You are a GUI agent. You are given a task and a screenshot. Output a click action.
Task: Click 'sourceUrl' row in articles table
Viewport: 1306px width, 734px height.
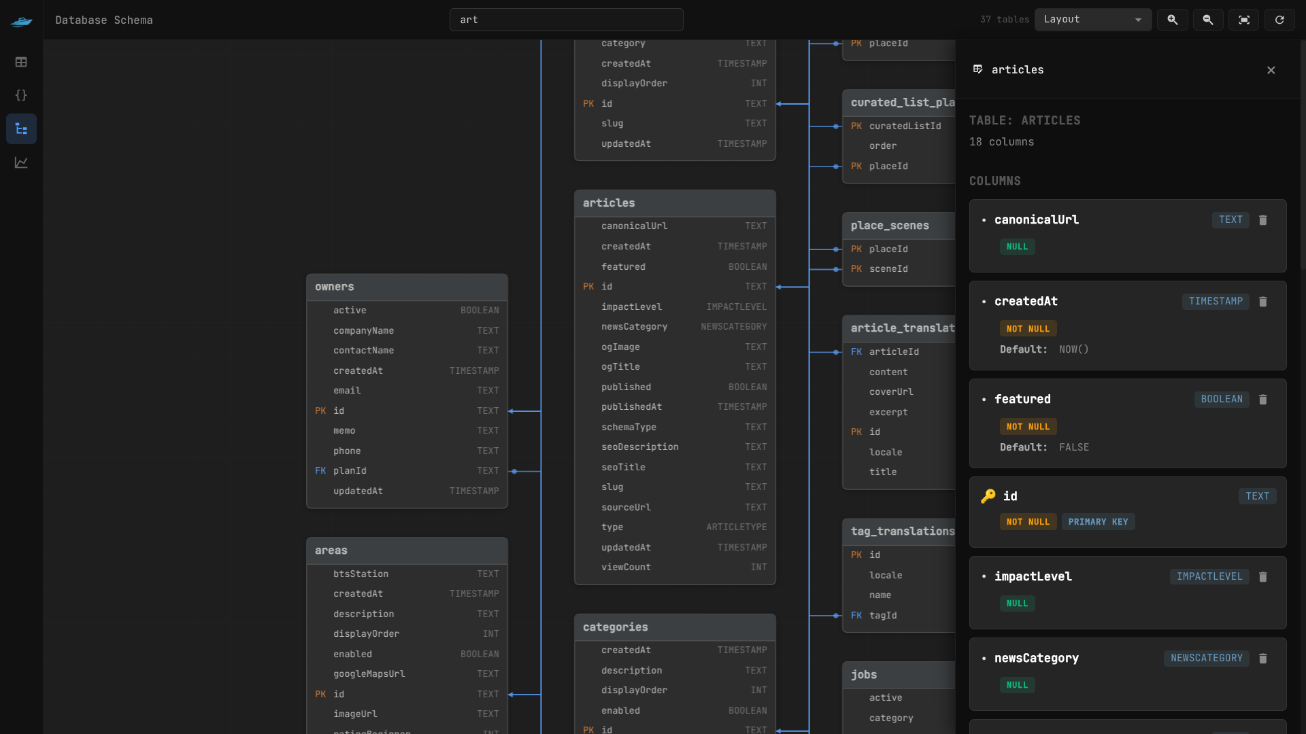[675, 508]
